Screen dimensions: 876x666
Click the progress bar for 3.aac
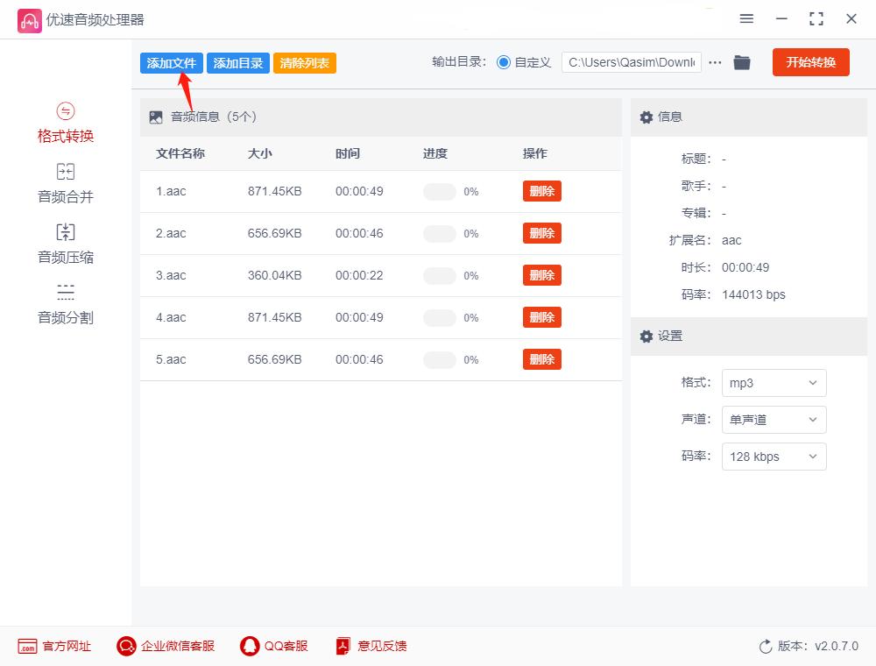point(439,275)
